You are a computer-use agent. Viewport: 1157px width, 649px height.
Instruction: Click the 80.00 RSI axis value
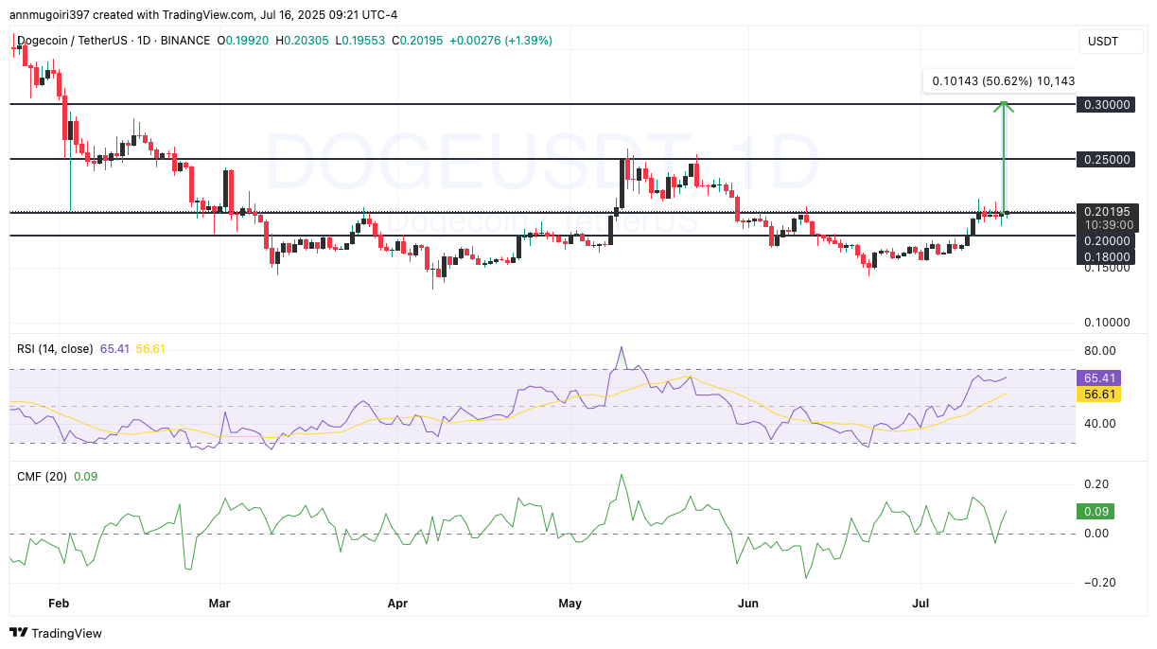tap(1099, 351)
